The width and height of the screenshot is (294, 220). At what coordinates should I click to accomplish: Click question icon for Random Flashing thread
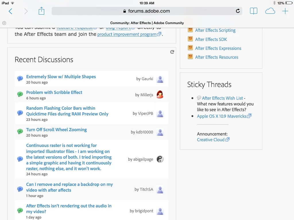click(20, 113)
